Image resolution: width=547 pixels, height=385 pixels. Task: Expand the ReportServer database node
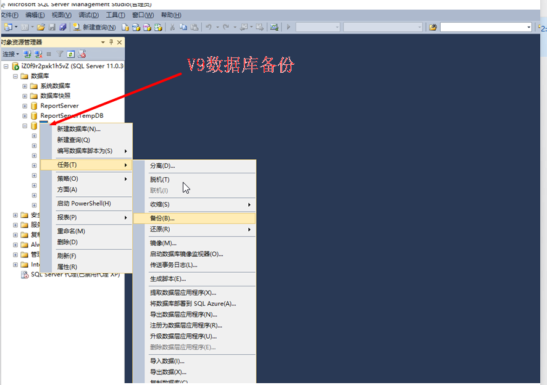pyautogui.click(x=25, y=106)
